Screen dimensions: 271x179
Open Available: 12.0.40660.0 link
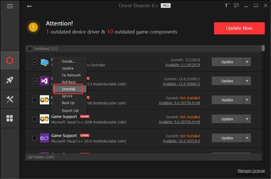pos(181,84)
